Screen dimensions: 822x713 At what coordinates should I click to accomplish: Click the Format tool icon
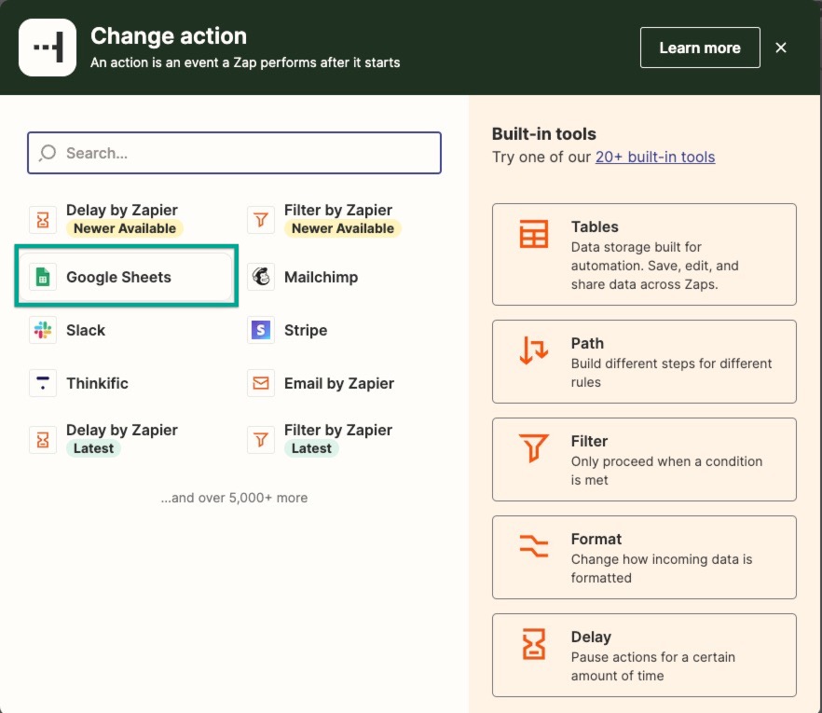tap(534, 546)
